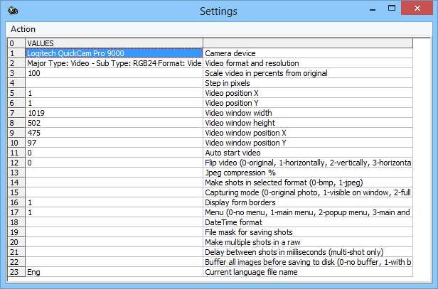Click 'File mask for saving shots' description
The width and height of the screenshot is (438, 289).
point(308,232)
